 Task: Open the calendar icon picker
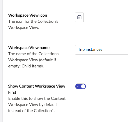(79, 17)
